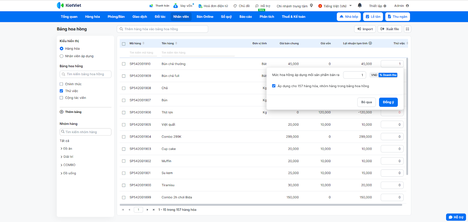Click the horizontal scrollbar under the table
The width and height of the screenshot is (468, 222).
coord(260,205)
